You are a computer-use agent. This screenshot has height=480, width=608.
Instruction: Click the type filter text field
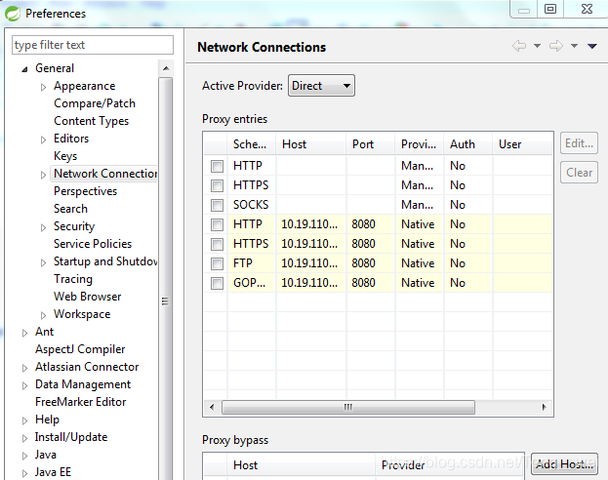93,45
